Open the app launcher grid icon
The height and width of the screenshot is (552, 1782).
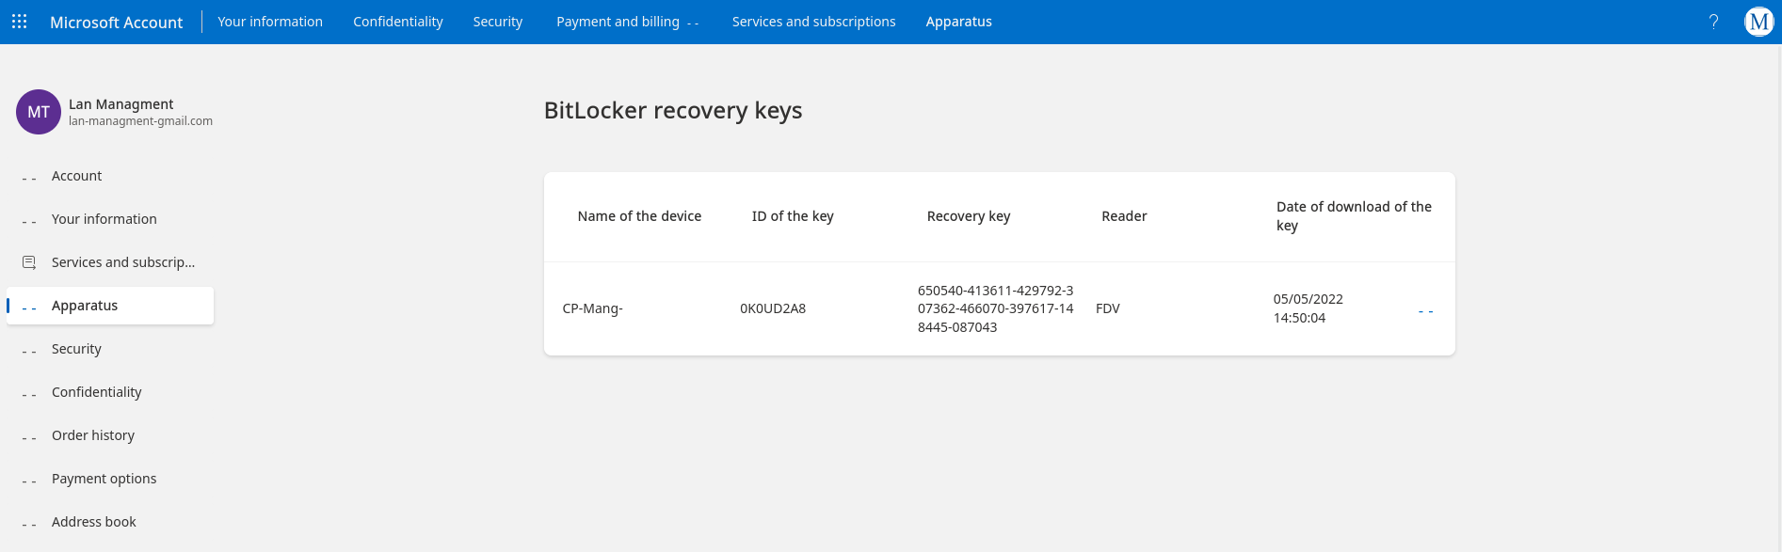[x=19, y=22]
